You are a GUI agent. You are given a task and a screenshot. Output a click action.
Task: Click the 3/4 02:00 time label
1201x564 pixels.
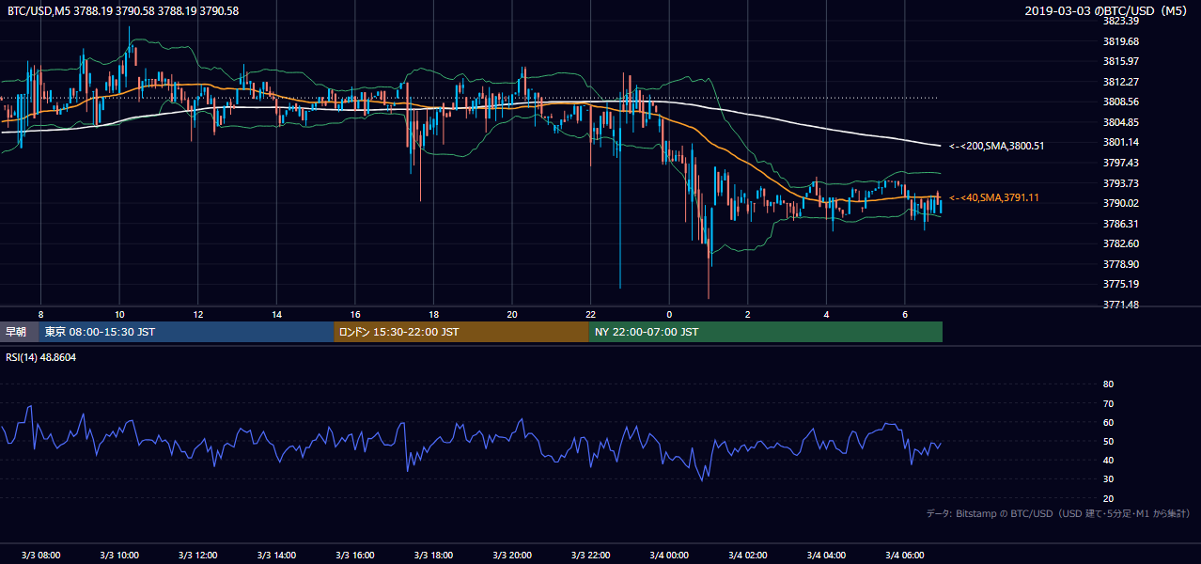(x=747, y=555)
